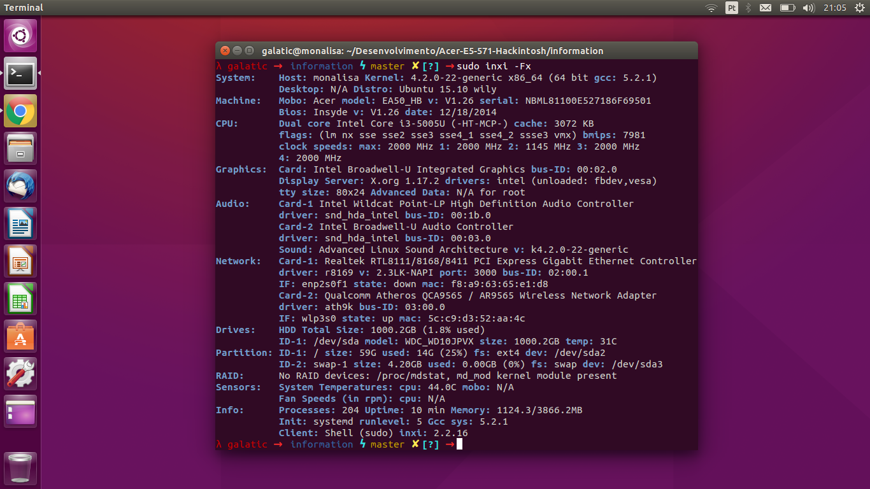Open the battery status indicator
The width and height of the screenshot is (870, 489).
(788, 8)
